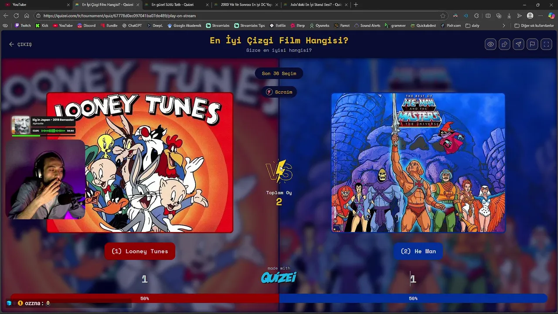This screenshot has height=314, width=558.
Task: Close the YouTube tab
Action: click(68, 5)
